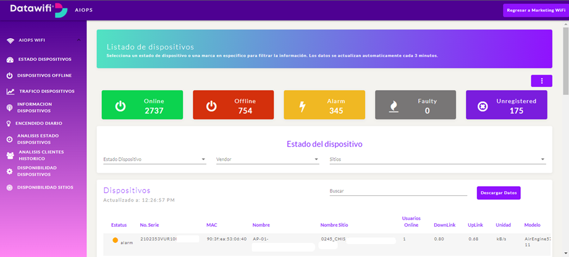This screenshot has height=257, width=569.
Task: Click UpLink value 0.68 cell
Action: (473, 239)
